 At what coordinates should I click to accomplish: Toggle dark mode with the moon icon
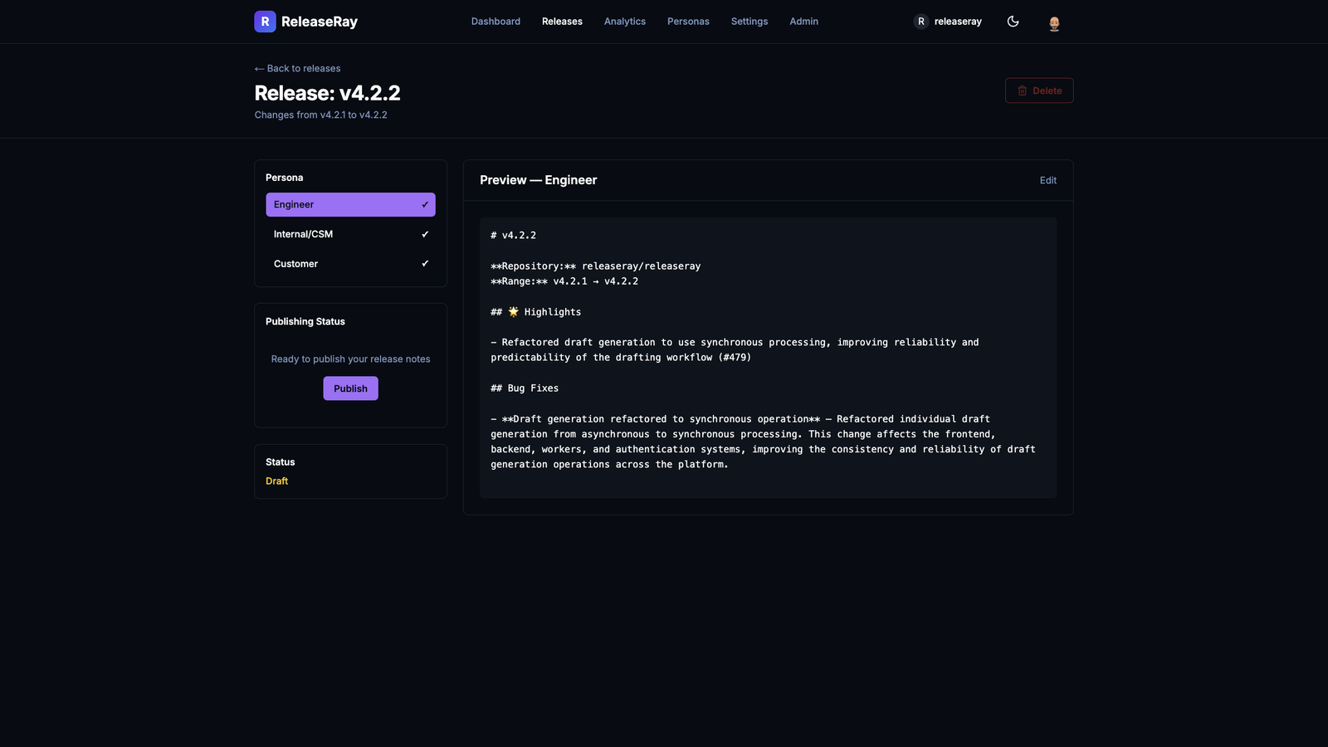point(1013,22)
